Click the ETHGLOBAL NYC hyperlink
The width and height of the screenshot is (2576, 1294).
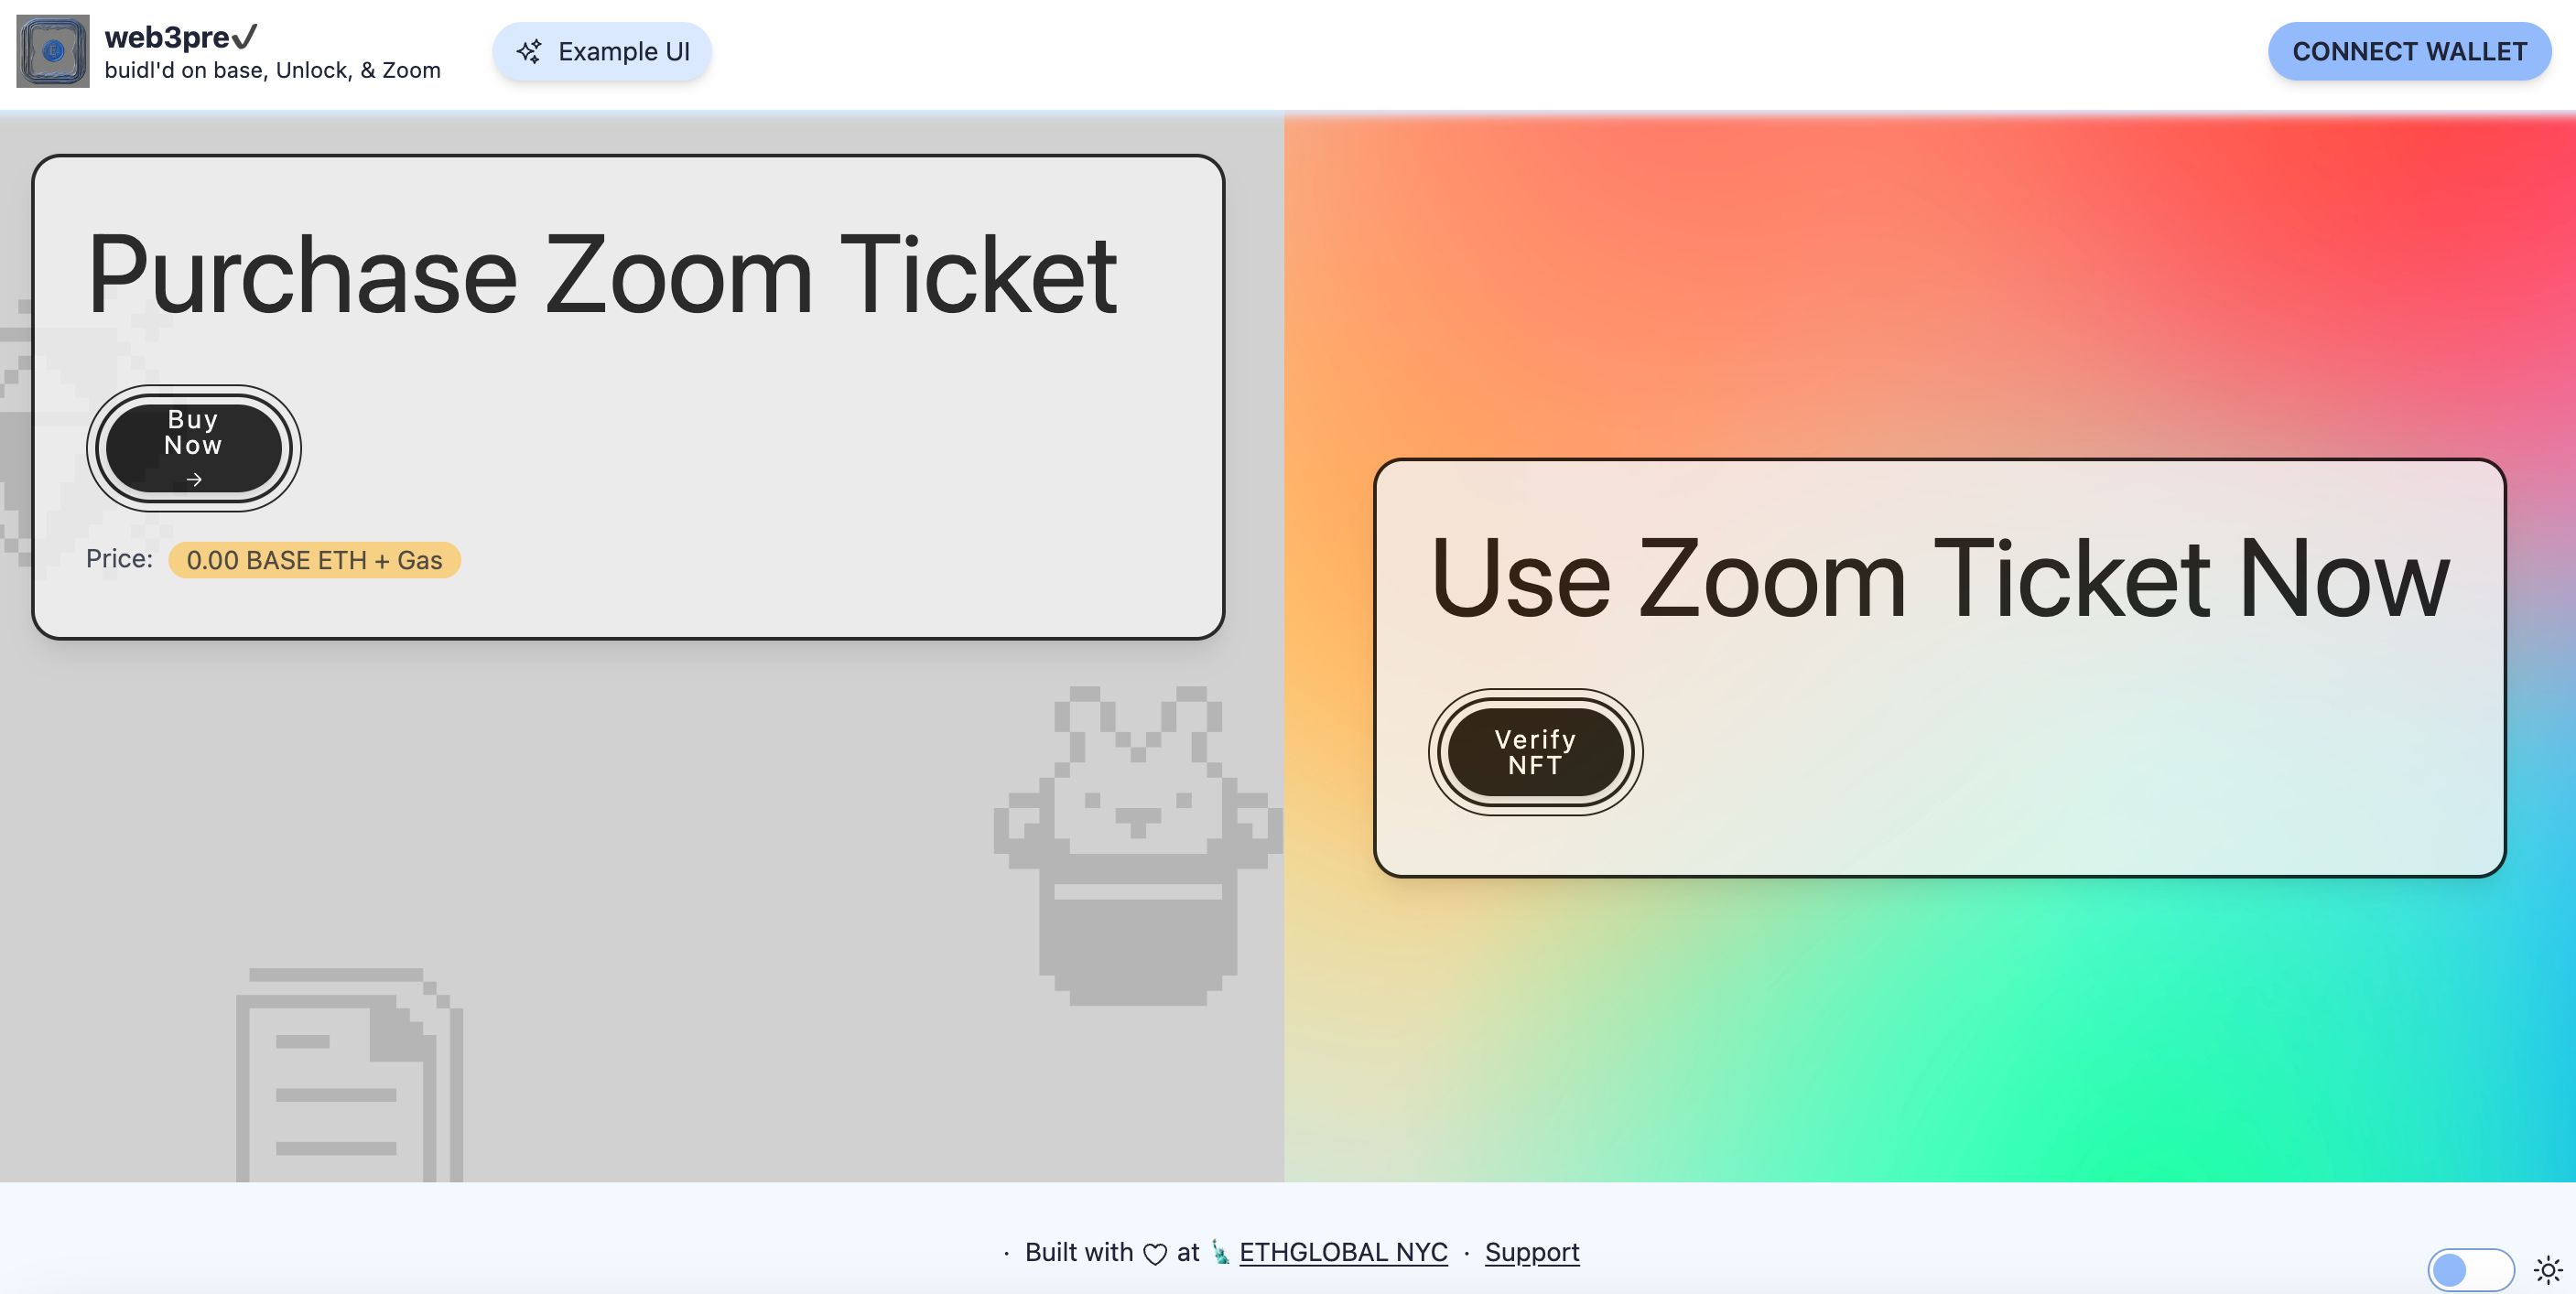[x=1342, y=1251]
